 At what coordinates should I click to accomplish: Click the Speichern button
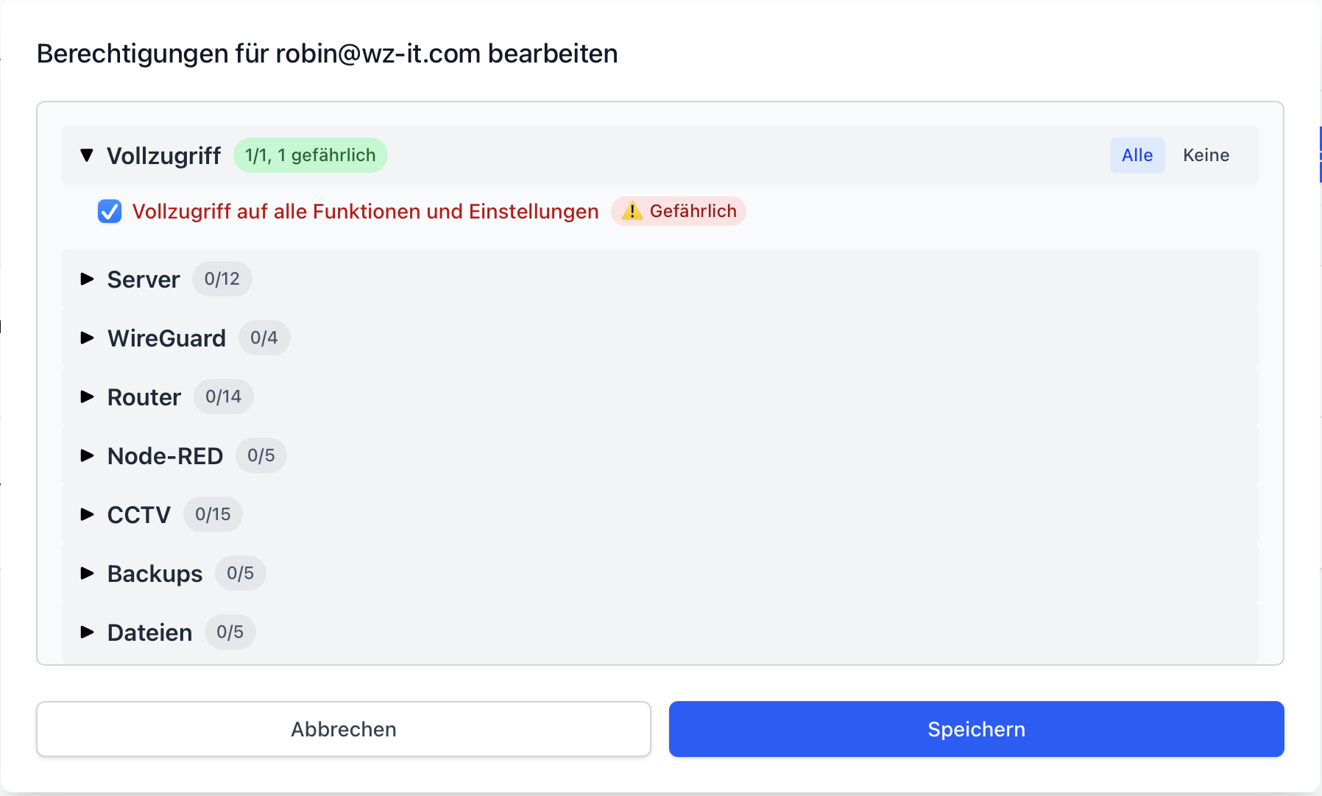975,729
